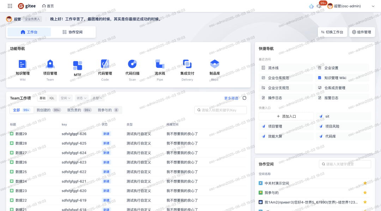Click the 切换工作台 button
The image size is (381, 211).
tap(332, 32)
